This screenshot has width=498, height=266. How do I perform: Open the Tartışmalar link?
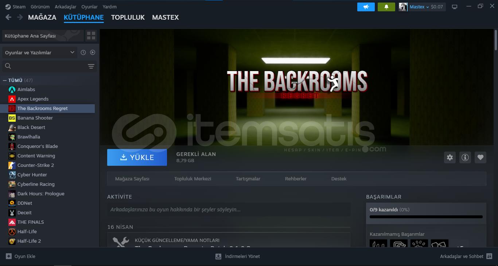pos(248,179)
